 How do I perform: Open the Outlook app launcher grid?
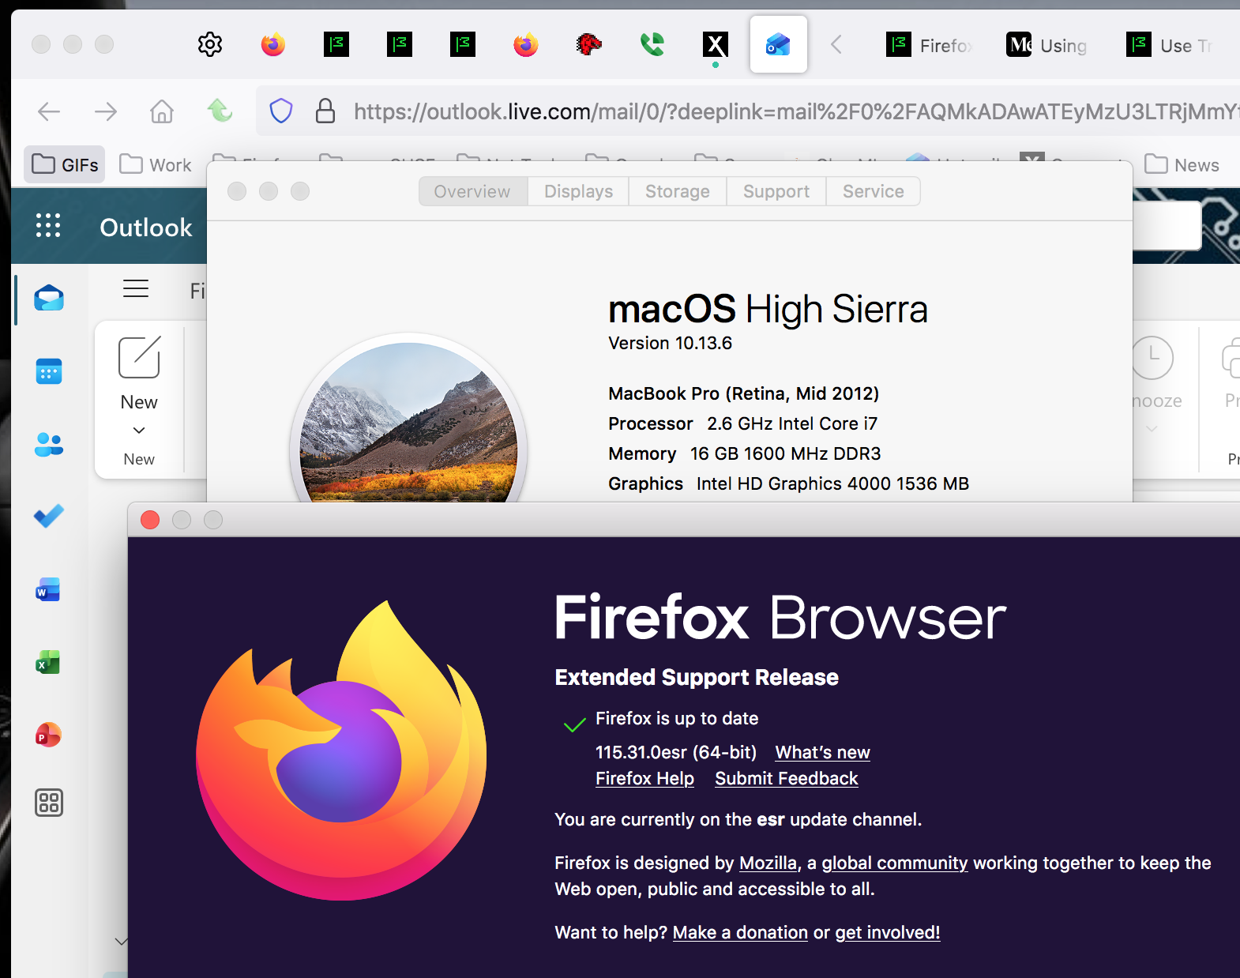tap(48, 226)
